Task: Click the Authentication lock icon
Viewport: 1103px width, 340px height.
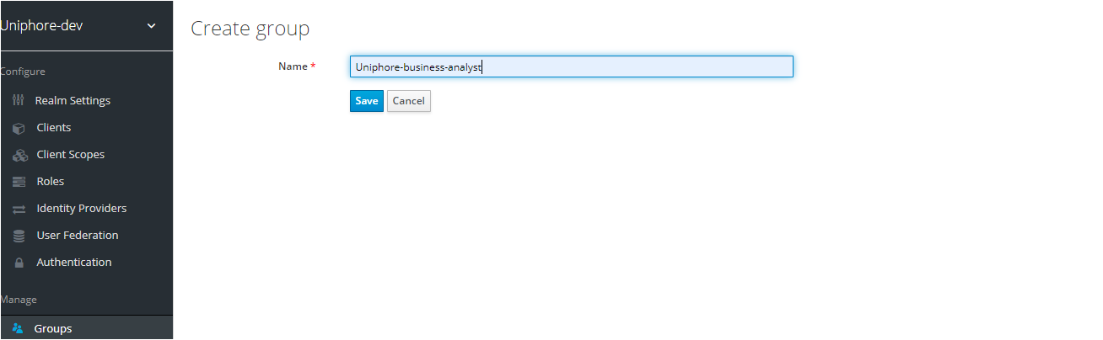Action: coord(19,263)
